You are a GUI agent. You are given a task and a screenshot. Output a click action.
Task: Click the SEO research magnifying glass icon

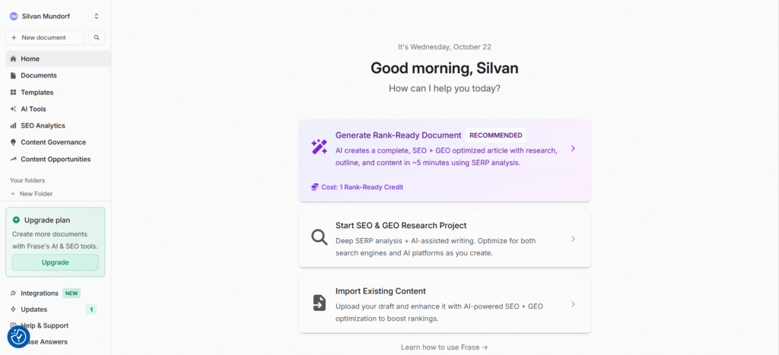(x=320, y=237)
